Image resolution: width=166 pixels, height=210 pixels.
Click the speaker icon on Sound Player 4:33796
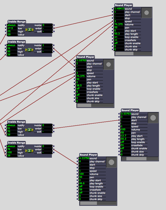coord(111,162)
